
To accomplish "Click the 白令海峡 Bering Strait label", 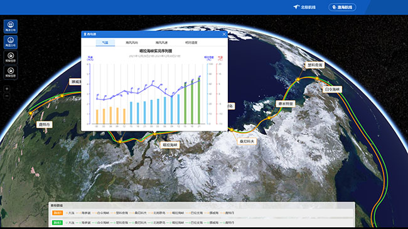I will point(332,89).
